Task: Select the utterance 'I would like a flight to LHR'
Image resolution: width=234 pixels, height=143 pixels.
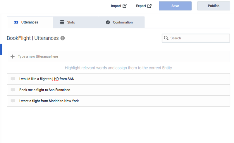Action: pos(47,79)
